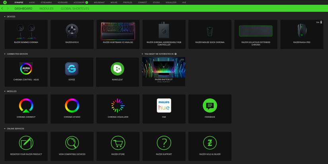Open the Streaming top menu item
The height and width of the screenshot is (164, 328).
click(46, 2)
